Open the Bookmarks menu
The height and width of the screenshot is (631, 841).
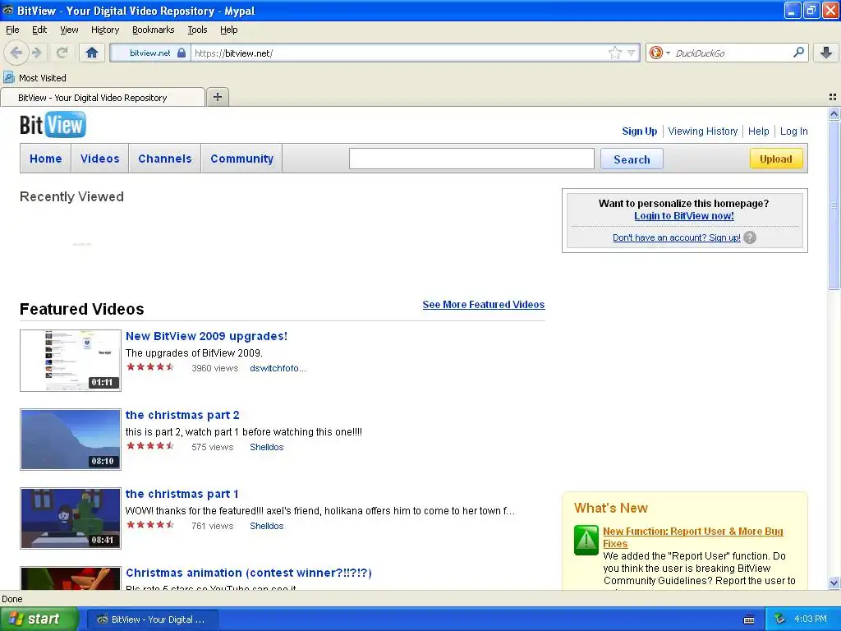click(x=153, y=30)
